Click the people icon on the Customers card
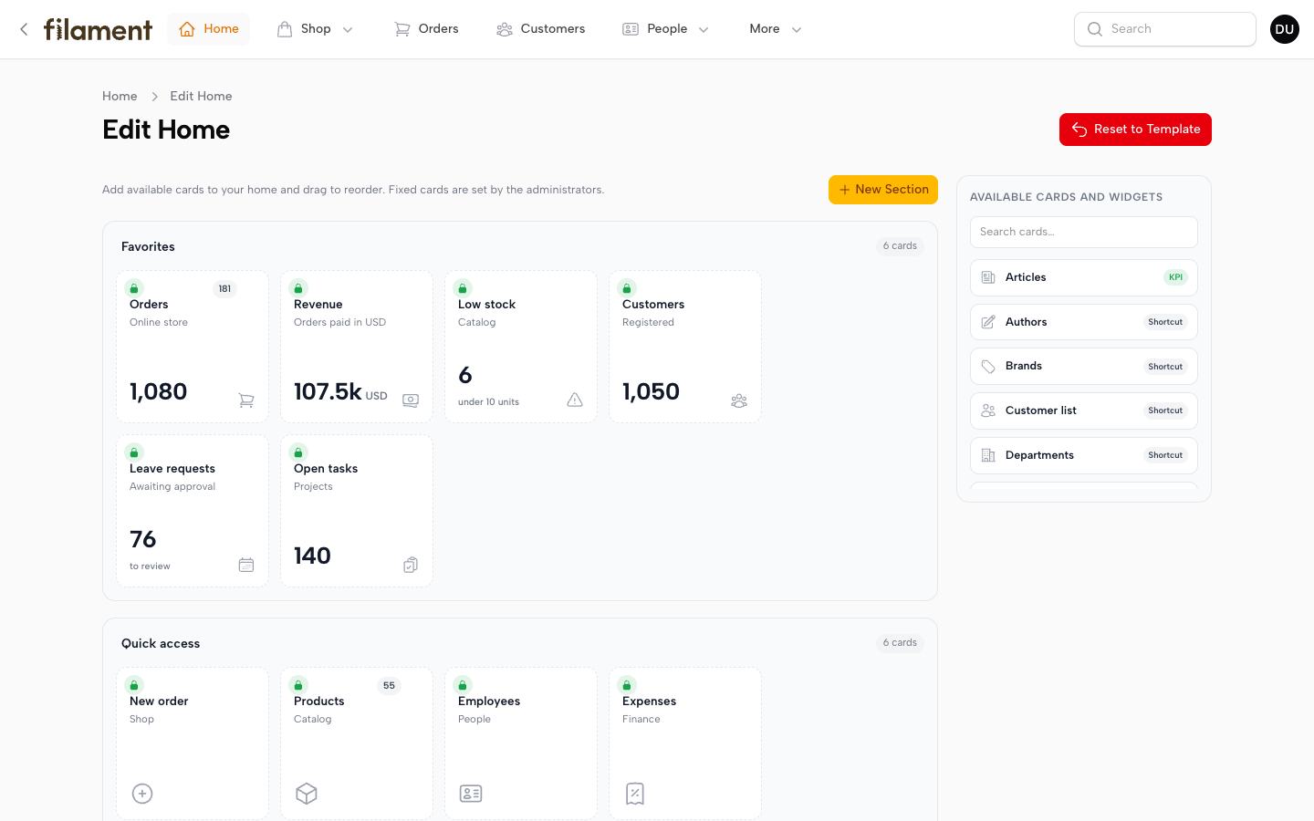 [739, 400]
